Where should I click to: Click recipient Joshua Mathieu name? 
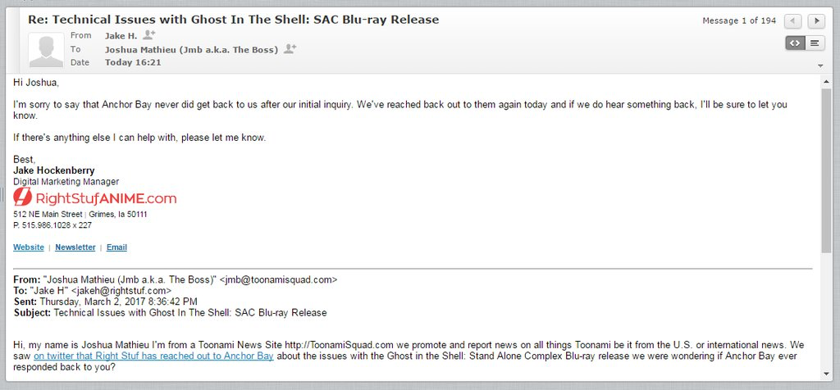(x=191, y=50)
